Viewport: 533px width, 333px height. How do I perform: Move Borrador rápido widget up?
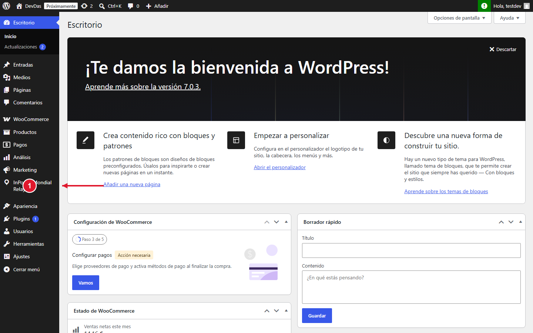coord(501,222)
